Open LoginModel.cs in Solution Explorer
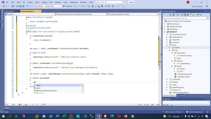211x119 pixels. click(x=185, y=63)
